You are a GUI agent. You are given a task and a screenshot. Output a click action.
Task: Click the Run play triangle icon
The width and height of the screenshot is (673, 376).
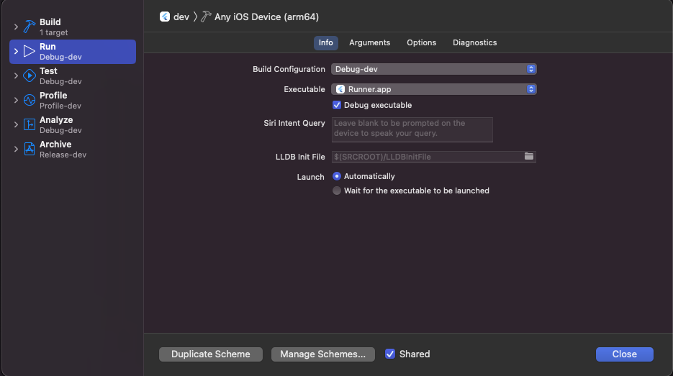[x=30, y=51]
